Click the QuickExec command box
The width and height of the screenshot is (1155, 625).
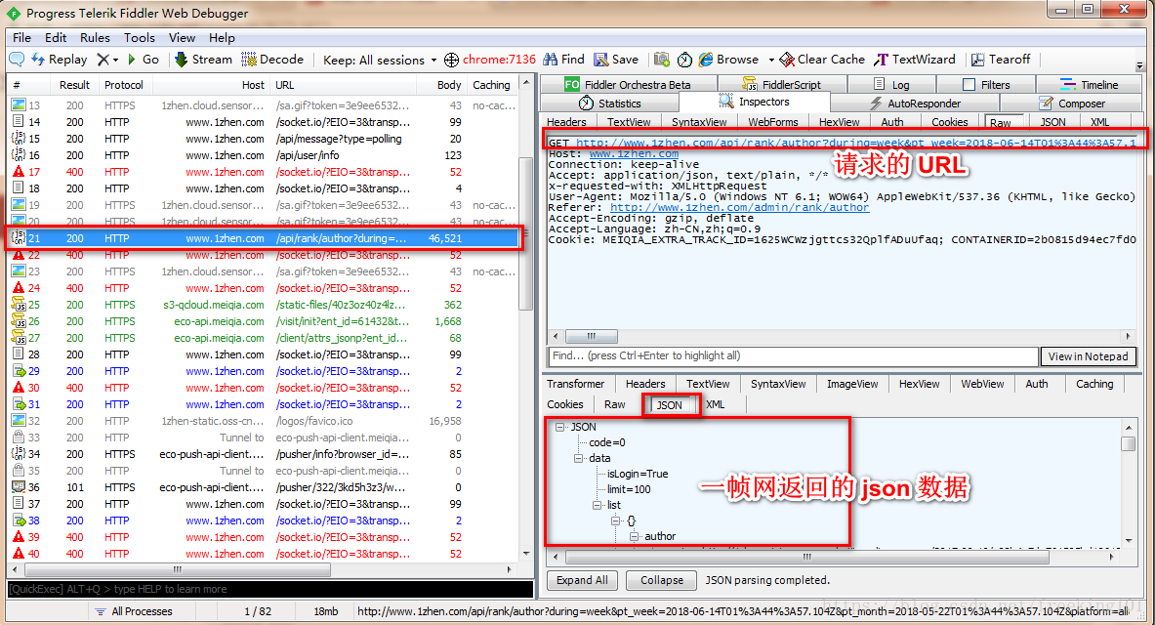[270, 589]
